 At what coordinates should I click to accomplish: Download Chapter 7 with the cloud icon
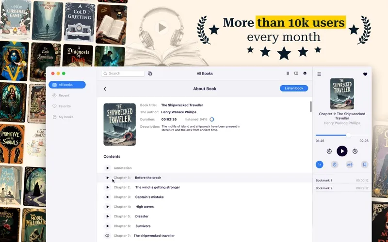[107, 236]
